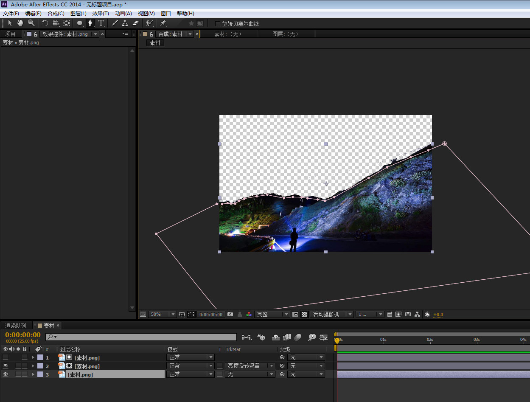Open the RGB channel display icon

click(249, 314)
